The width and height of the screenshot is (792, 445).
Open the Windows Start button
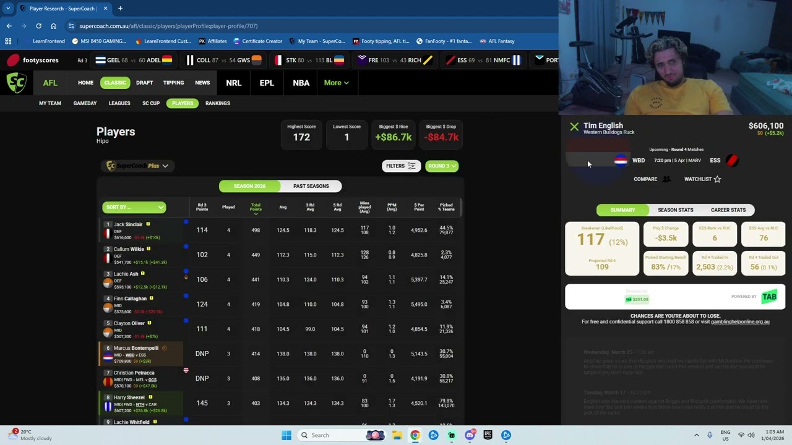(x=286, y=435)
